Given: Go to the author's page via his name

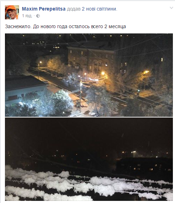Looking at the screenshot, I should click(44, 9).
